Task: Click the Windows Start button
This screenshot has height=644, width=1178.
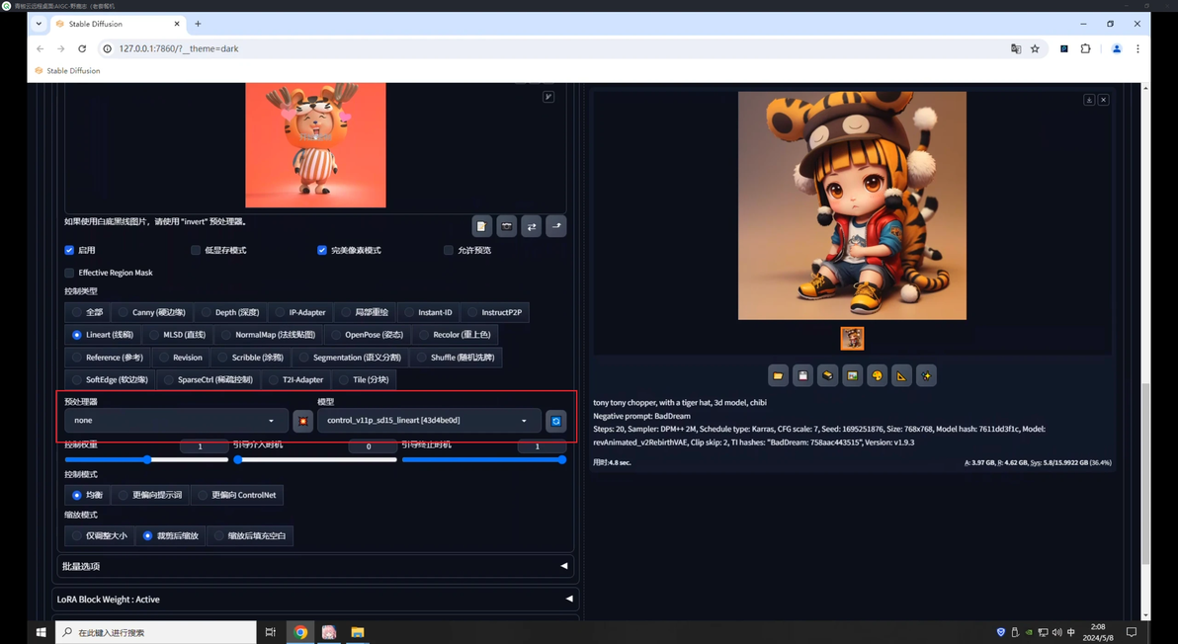Action: point(41,632)
